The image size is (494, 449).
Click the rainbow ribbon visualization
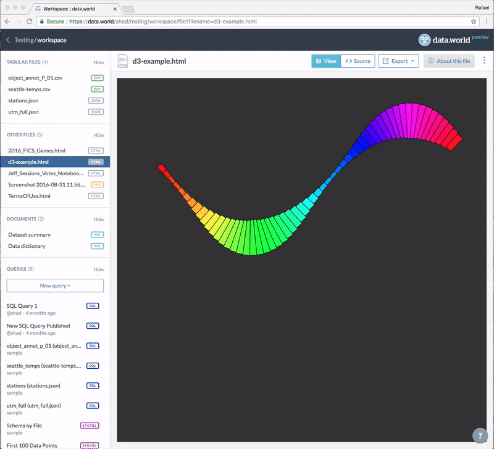coord(310,179)
